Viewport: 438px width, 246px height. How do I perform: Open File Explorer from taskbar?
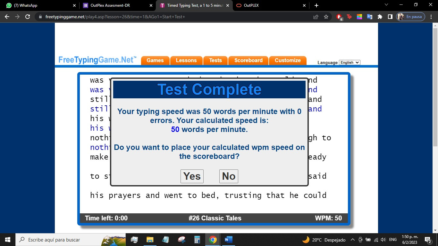click(150, 240)
